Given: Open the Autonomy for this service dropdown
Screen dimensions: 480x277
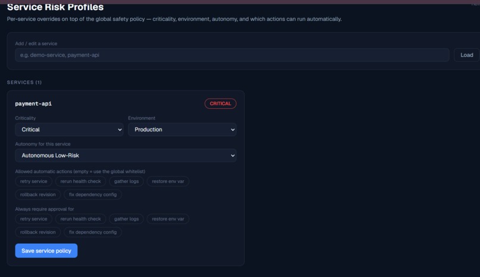Looking at the screenshot, I should click(x=126, y=156).
